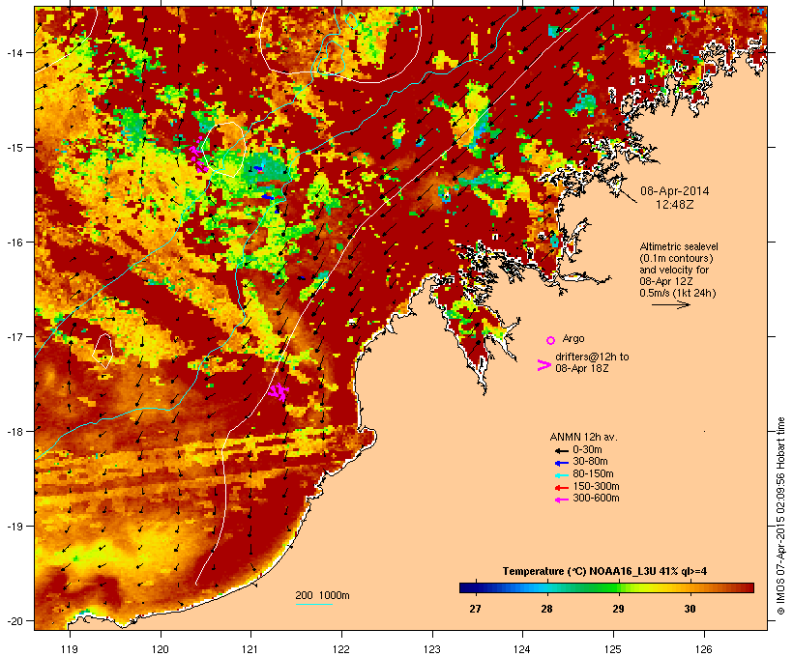This screenshot has height=657, width=793.
Task: Click the Temperature NOAA16_L3U title text
Action: coord(604,571)
